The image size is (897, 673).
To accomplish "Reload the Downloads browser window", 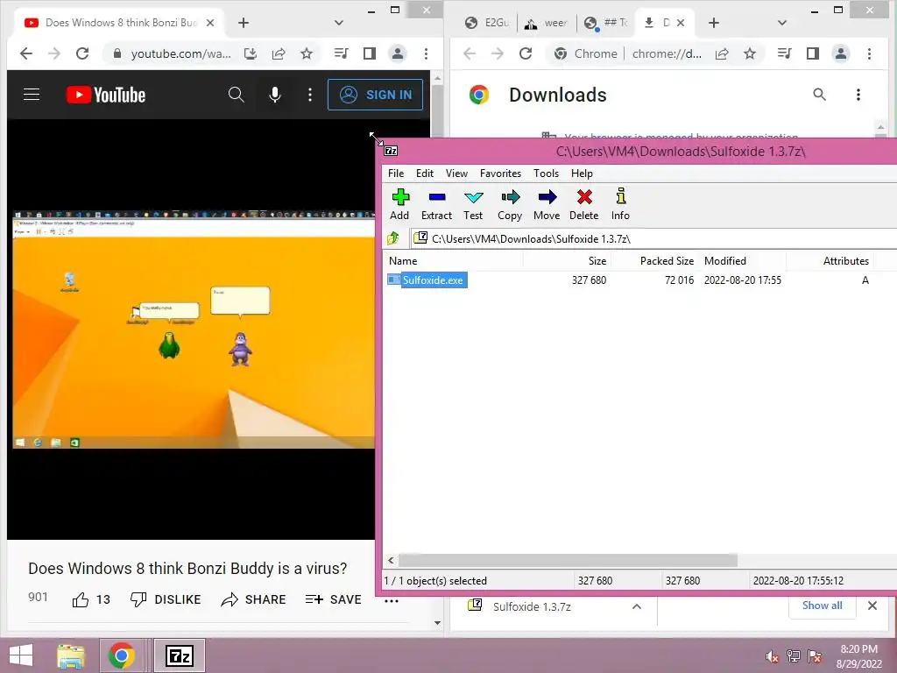I will 526,53.
